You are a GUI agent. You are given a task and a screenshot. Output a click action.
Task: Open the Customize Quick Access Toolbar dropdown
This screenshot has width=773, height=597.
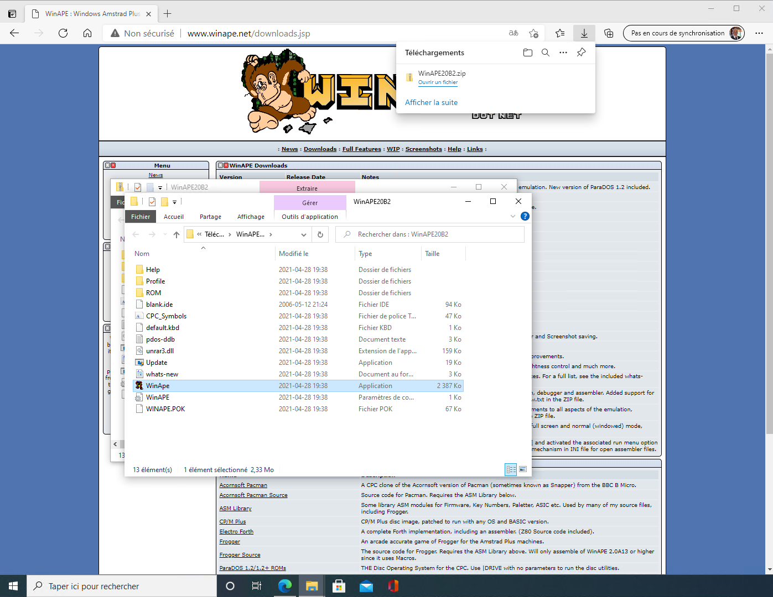point(174,202)
